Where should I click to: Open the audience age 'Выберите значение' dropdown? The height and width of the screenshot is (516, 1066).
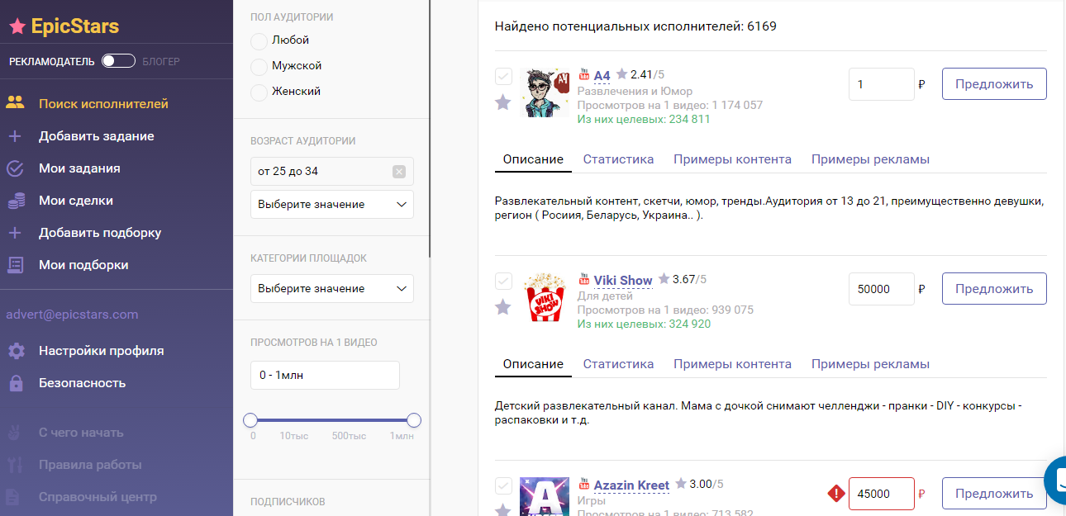click(x=332, y=204)
